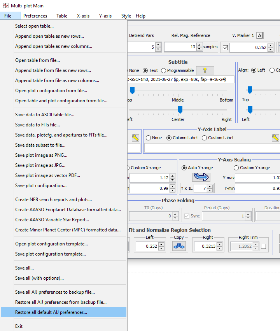Decrease the Rel. Mag. Reference samples value
Image resolution: width=280 pixels, height=331 pixels.
click(199, 49)
